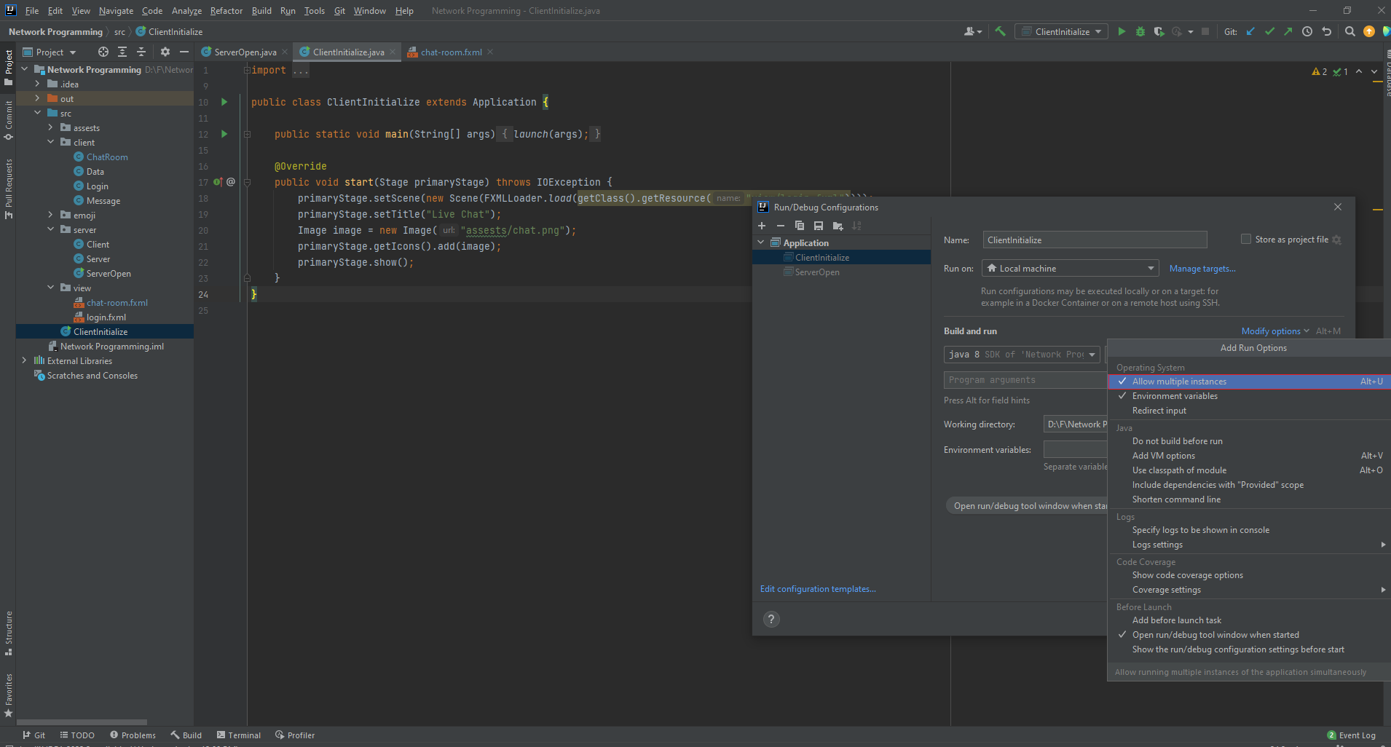The image size is (1391, 747).
Task: Open the Refactor menu
Action: [x=226, y=10]
